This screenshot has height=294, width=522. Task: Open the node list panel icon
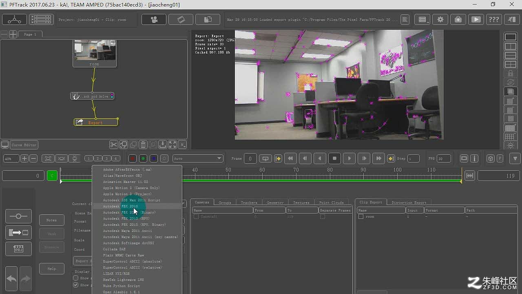tap(41, 19)
